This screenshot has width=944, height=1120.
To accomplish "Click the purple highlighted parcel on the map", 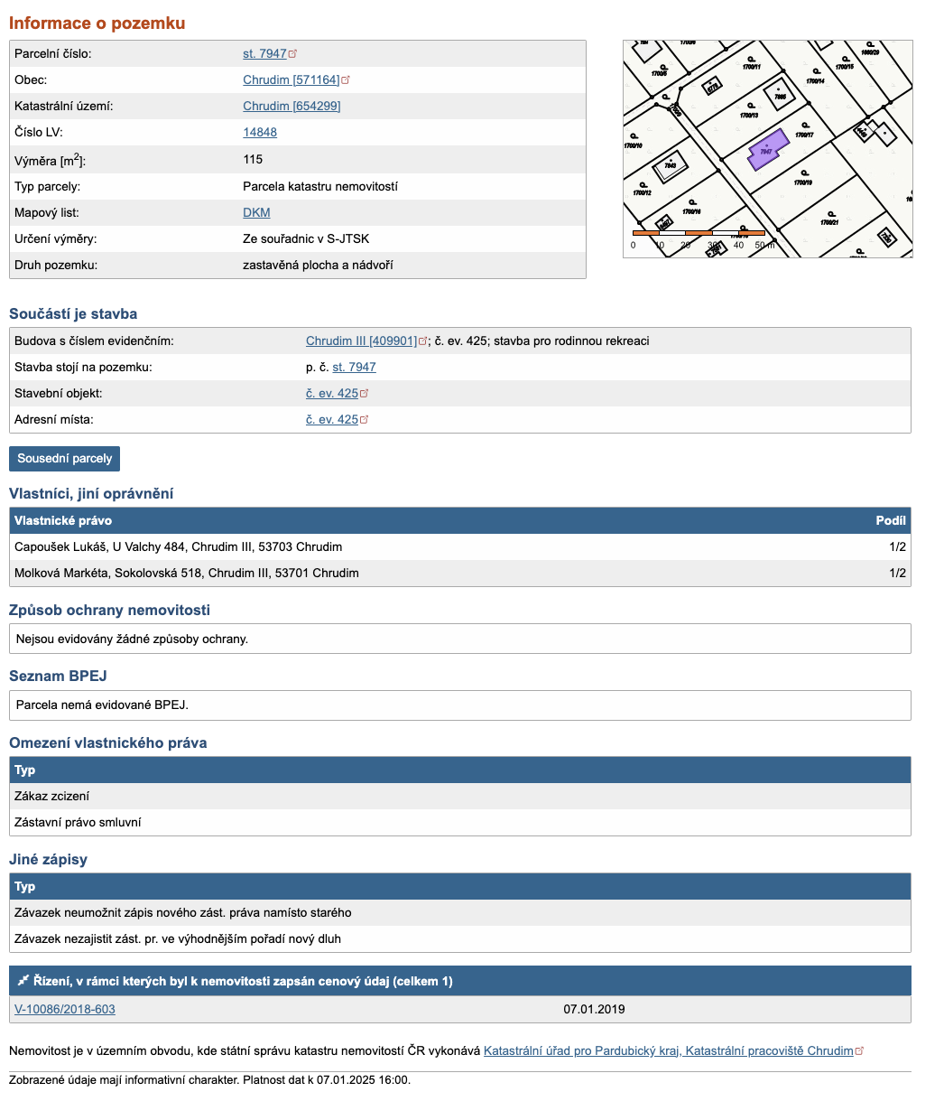I will coord(769,149).
